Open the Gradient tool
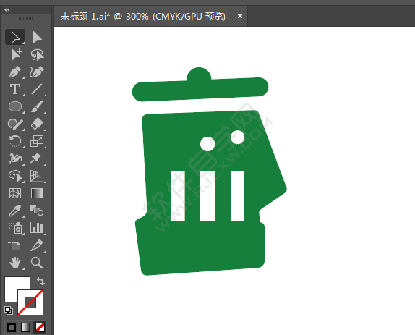The height and width of the screenshot is (335, 415). pyautogui.click(x=37, y=193)
